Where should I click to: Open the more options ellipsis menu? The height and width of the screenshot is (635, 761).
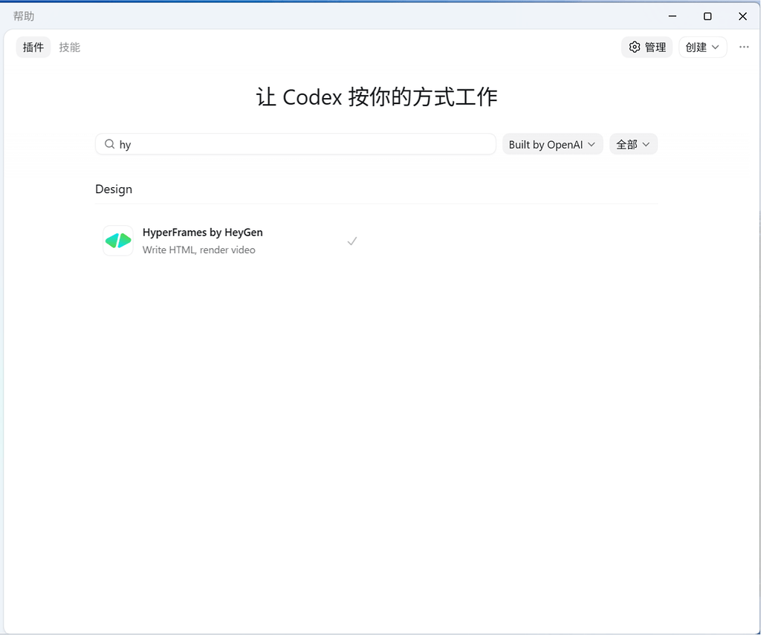click(x=743, y=47)
